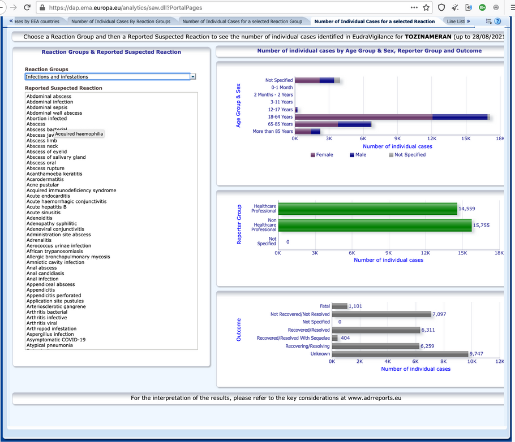The image size is (515, 442).
Task: Click the '9,747' outcome value label
Action: pos(477,354)
